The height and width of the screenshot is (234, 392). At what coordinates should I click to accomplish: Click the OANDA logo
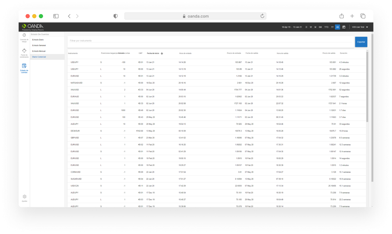tap(33, 26)
